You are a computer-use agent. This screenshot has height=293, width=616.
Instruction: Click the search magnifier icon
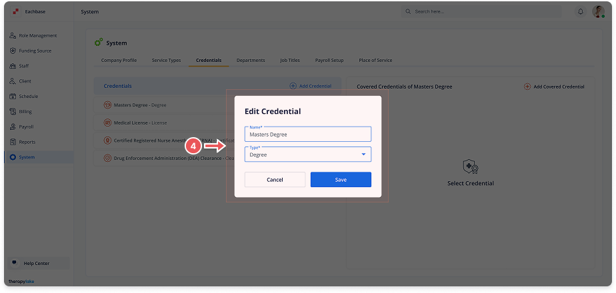click(408, 12)
